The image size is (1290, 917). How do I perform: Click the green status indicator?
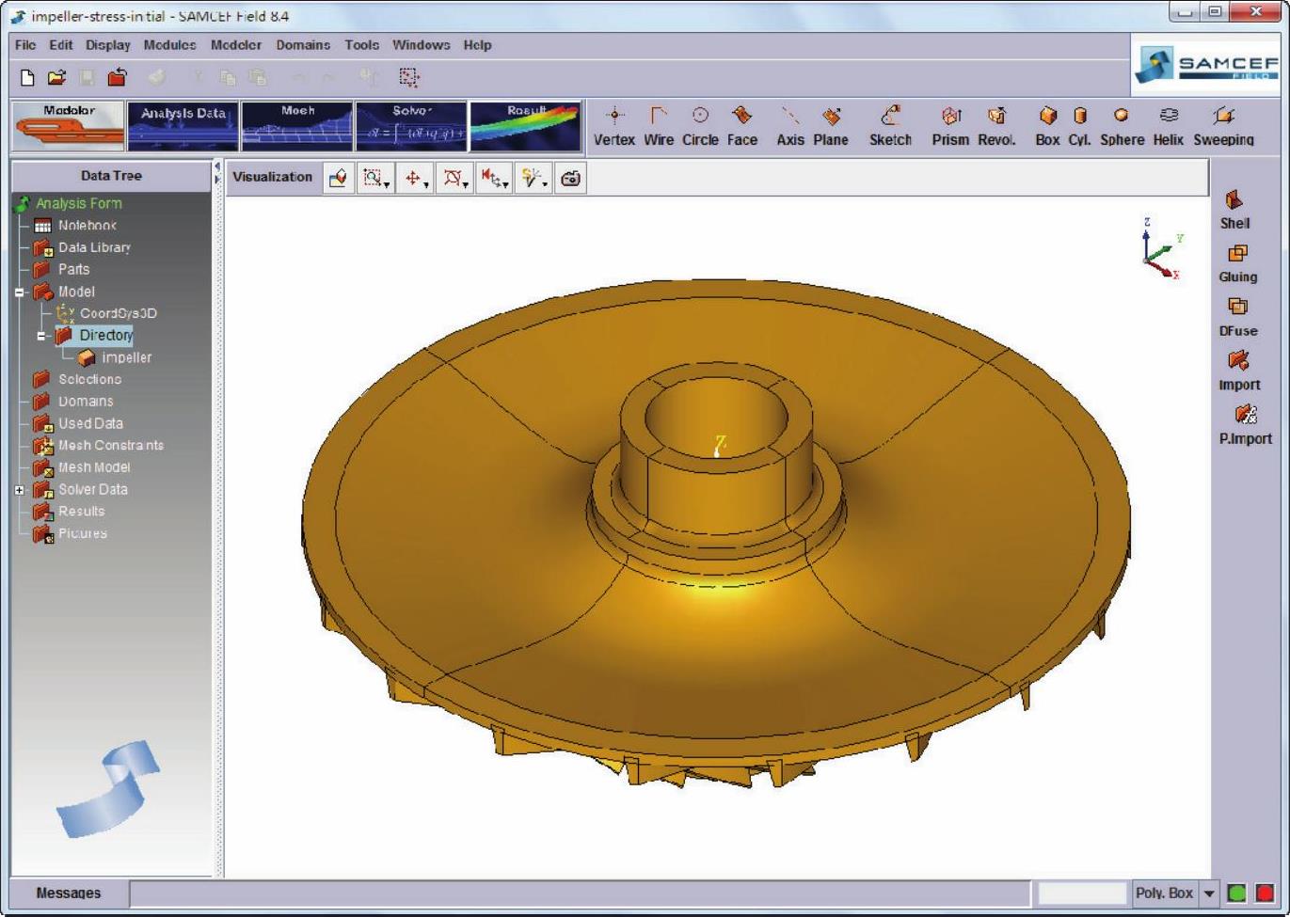pos(1237,893)
